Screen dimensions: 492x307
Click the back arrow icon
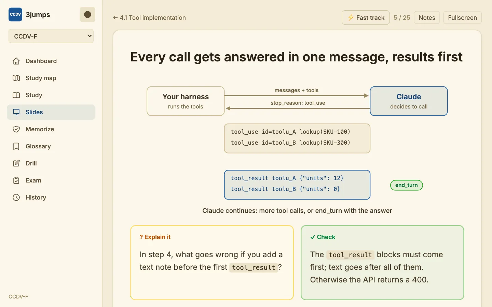(115, 18)
